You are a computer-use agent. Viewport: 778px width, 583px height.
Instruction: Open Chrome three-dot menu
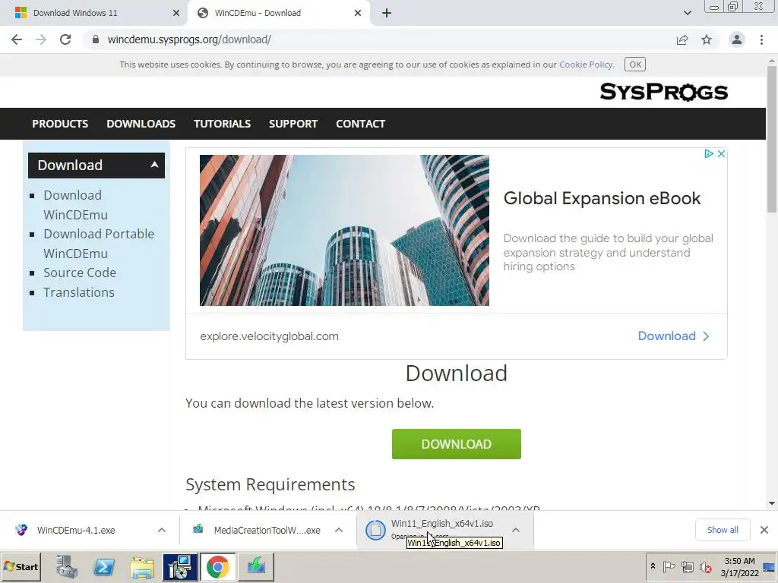pyautogui.click(x=761, y=39)
